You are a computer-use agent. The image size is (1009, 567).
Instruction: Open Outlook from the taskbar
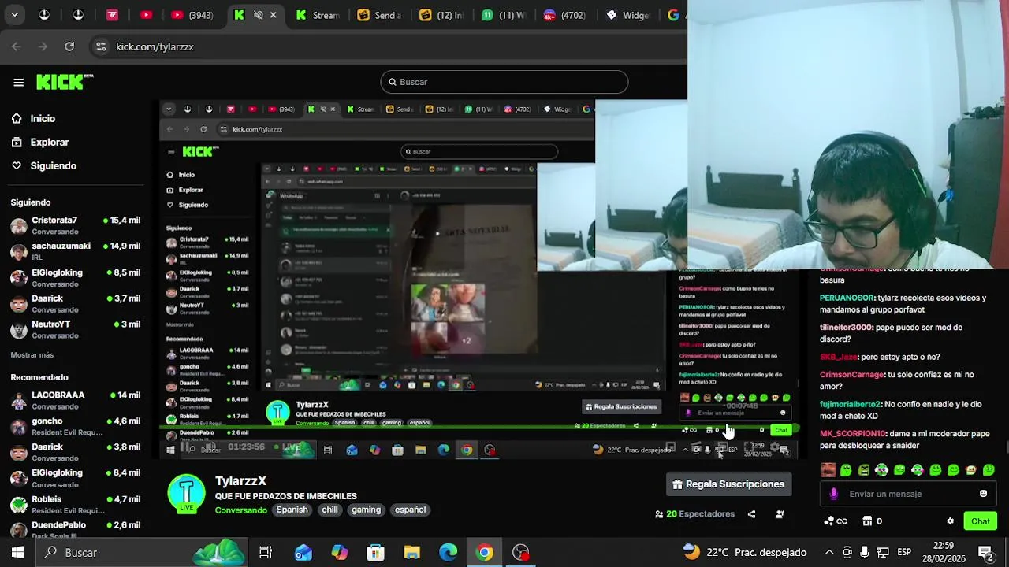(303, 552)
